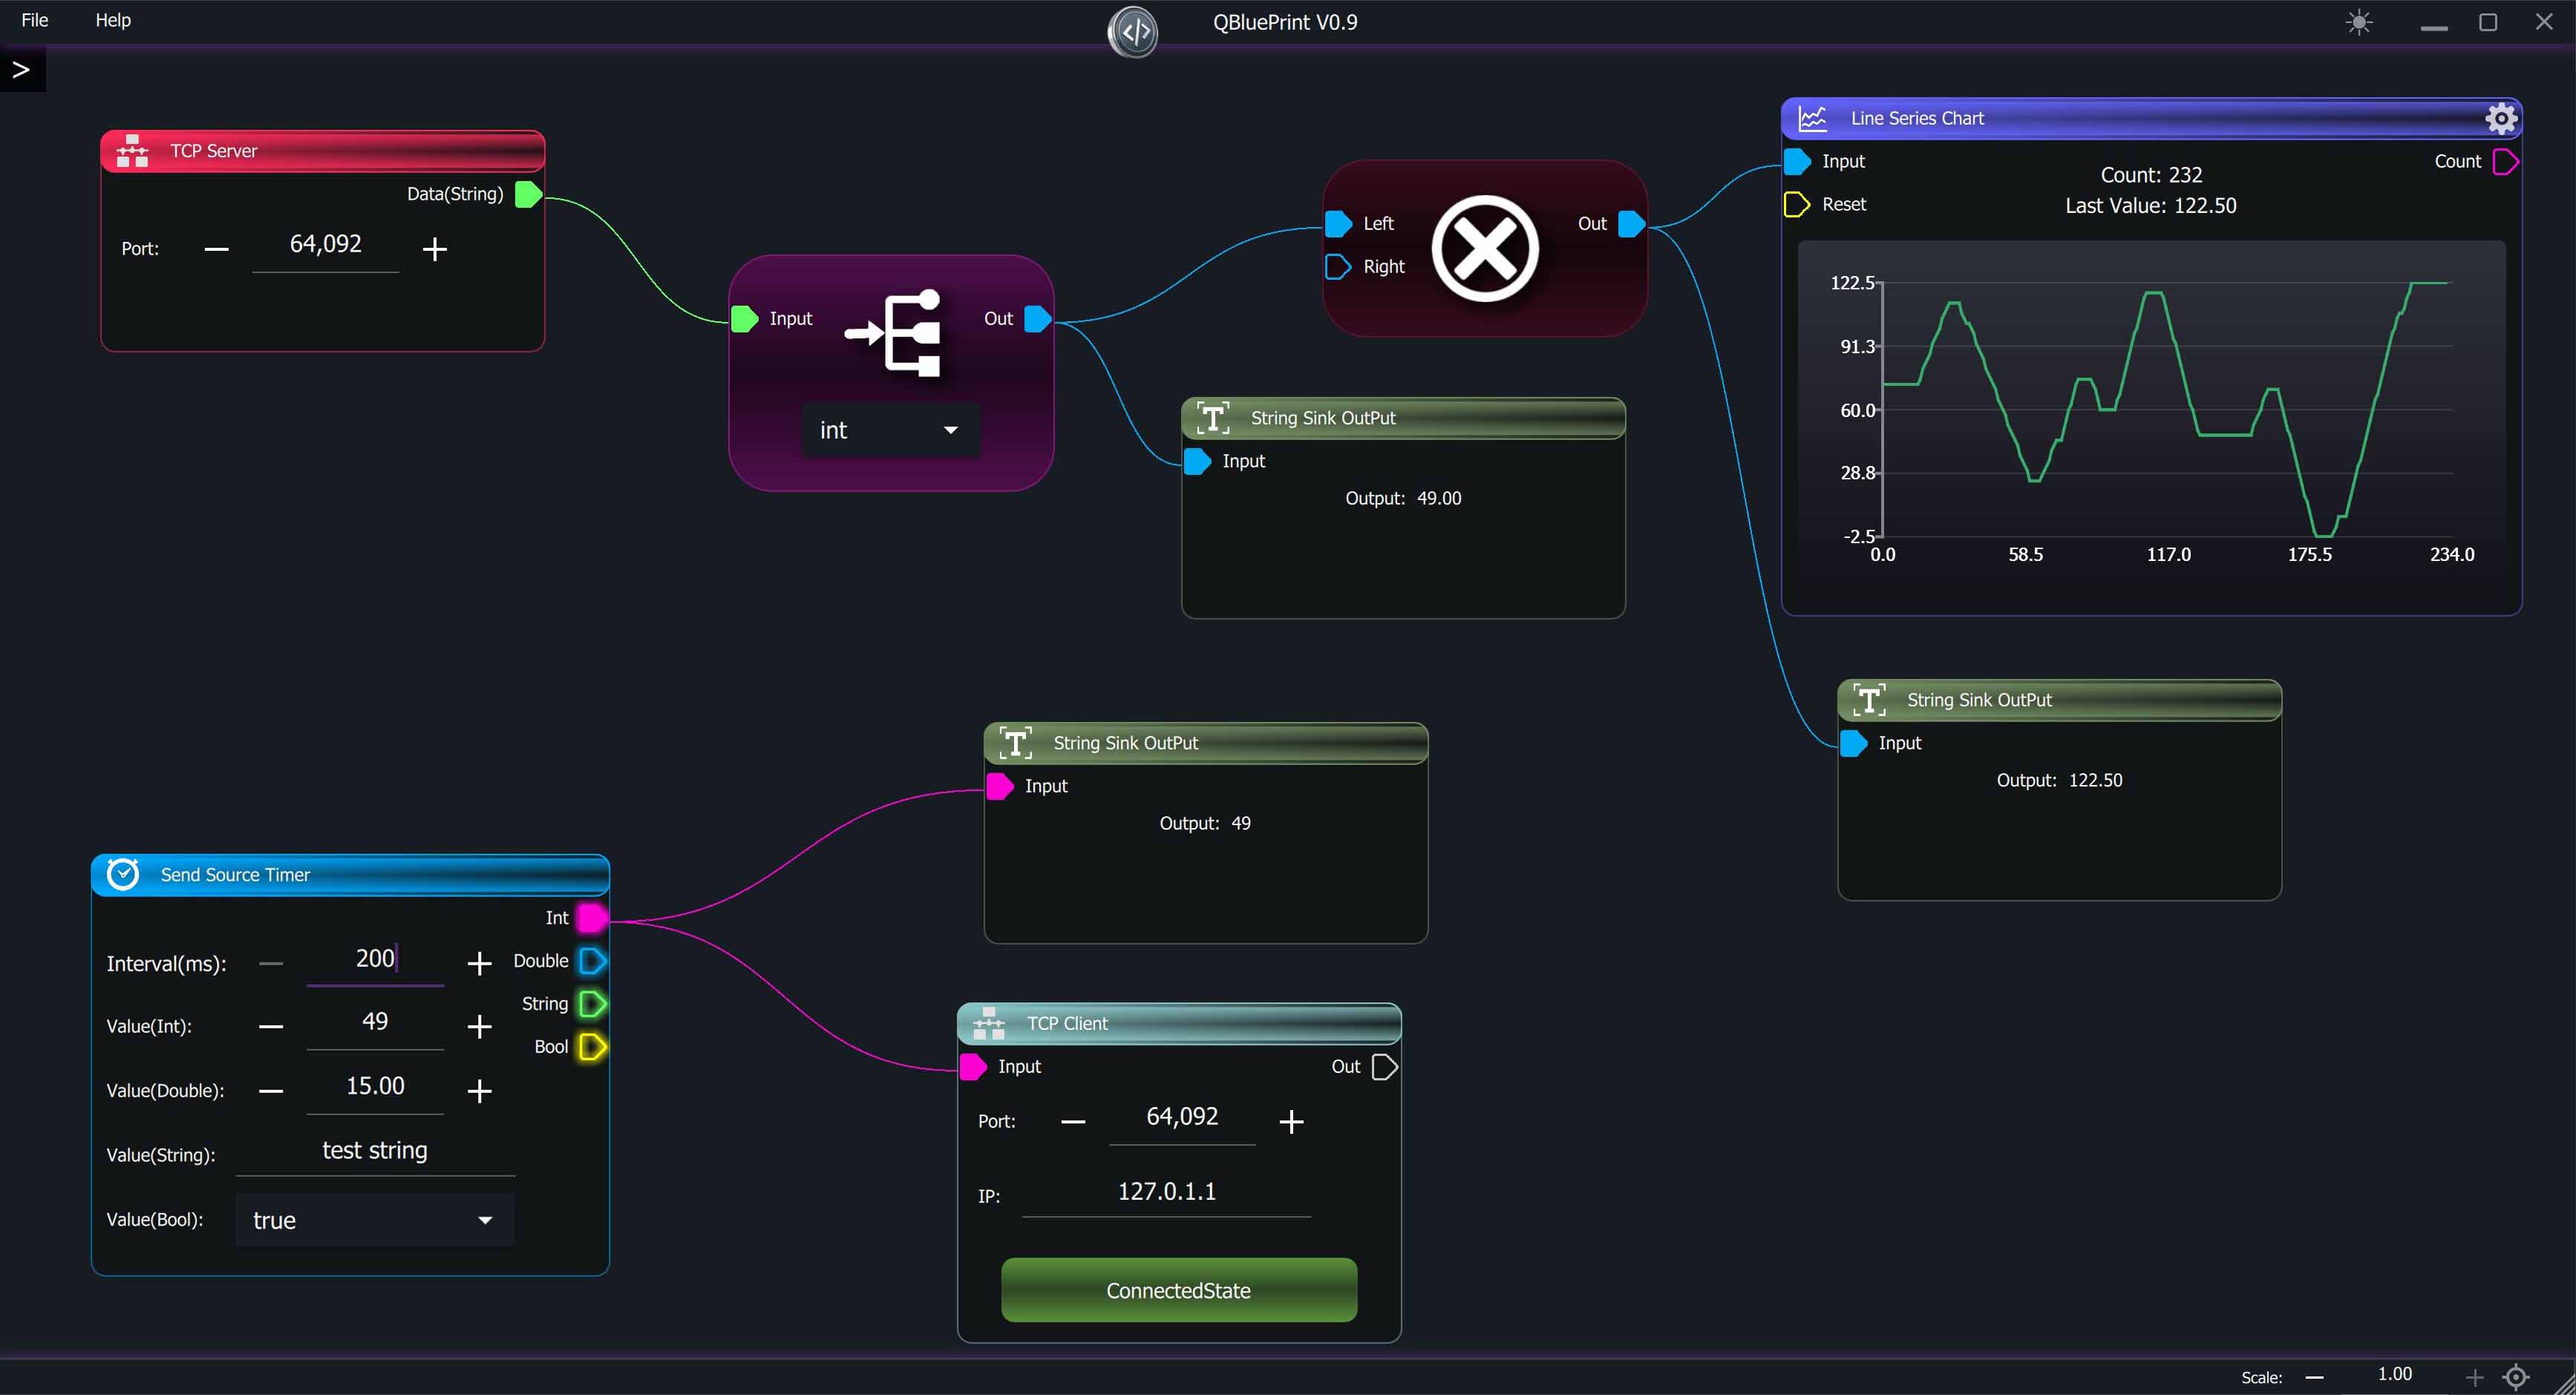This screenshot has width=2576, height=1395.
Task: Click the unconnected Right input port
Action: tap(1337, 267)
